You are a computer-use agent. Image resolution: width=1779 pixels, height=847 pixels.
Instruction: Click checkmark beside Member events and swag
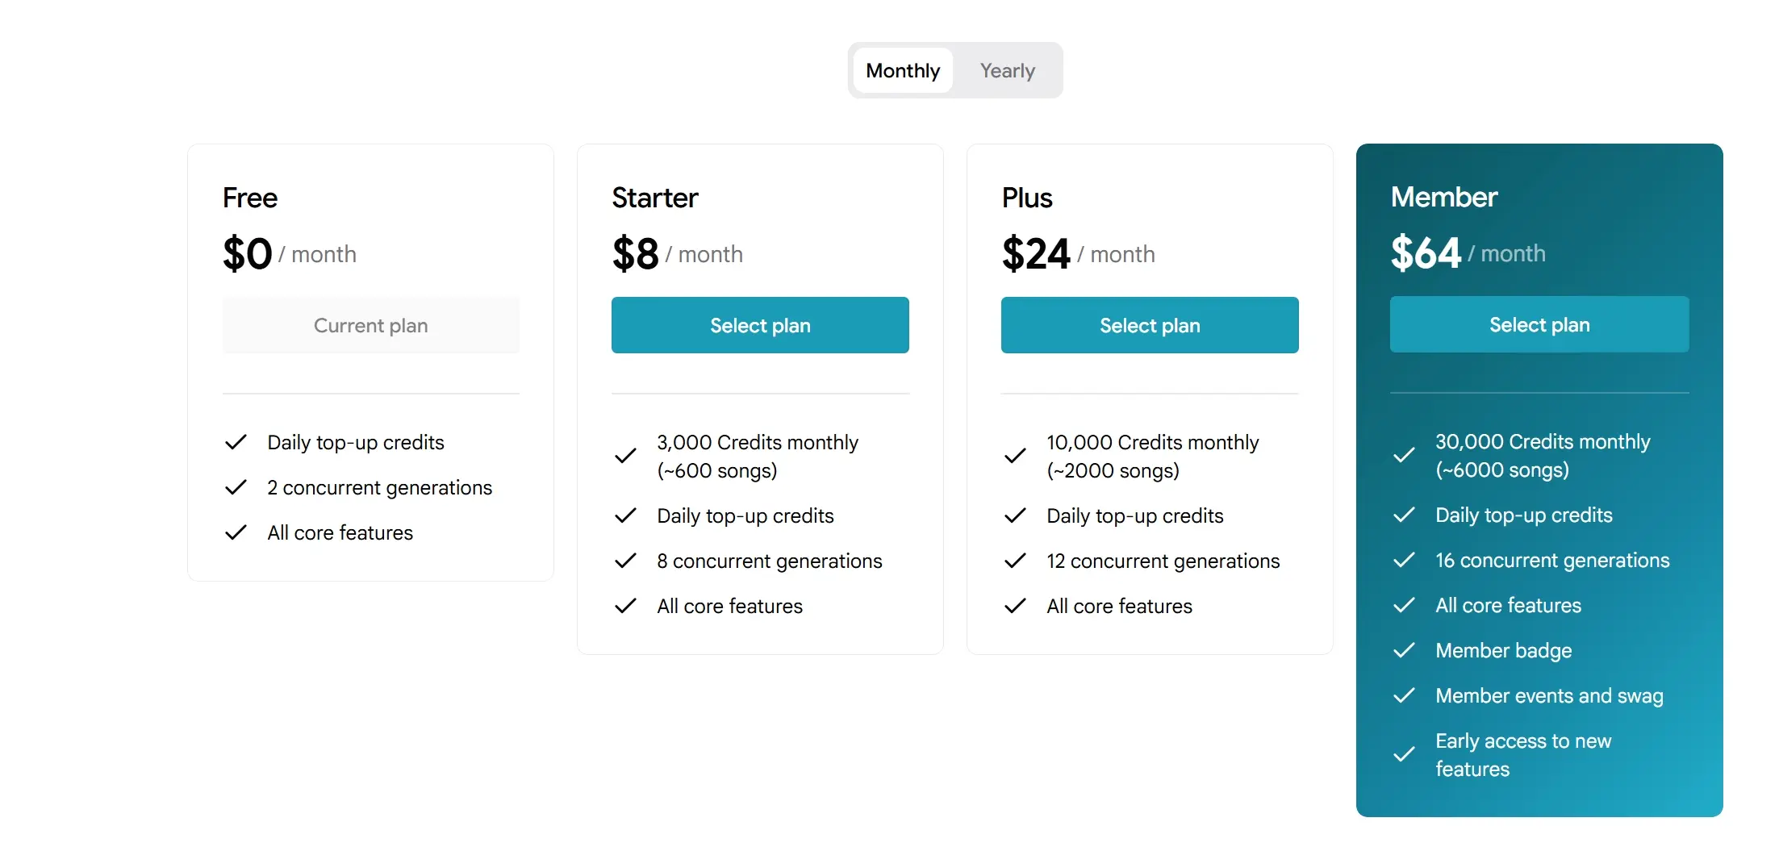(x=1404, y=695)
